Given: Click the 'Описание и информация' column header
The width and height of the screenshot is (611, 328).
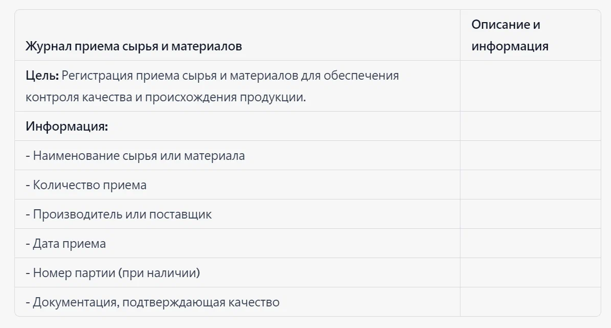Looking at the screenshot, I should point(510,35).
